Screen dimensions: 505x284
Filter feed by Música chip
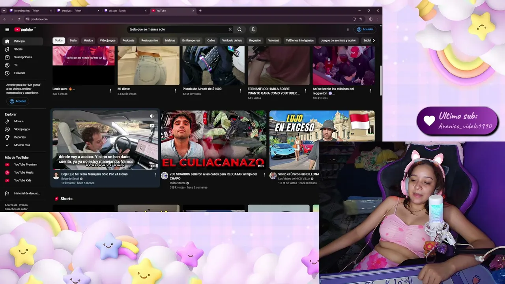88,41
